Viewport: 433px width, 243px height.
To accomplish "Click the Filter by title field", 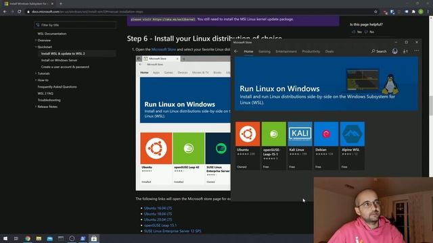I will 75,25.
